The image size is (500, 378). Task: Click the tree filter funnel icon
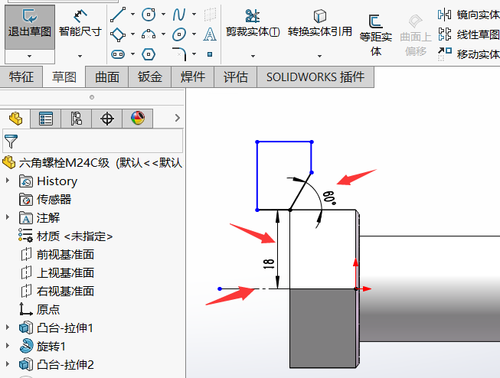point(11,142)
